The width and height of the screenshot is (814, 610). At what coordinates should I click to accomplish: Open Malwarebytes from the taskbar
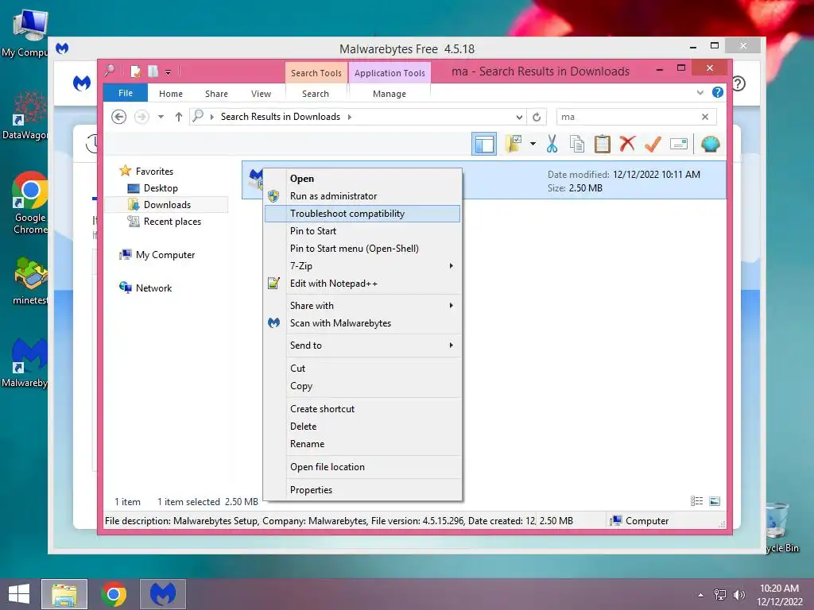(163, 594)
